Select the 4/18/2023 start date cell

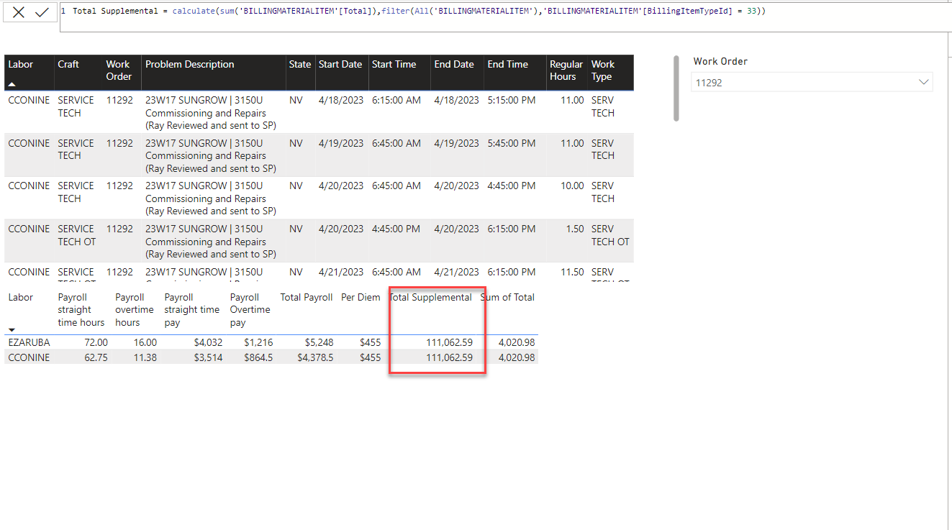point(341,100)
